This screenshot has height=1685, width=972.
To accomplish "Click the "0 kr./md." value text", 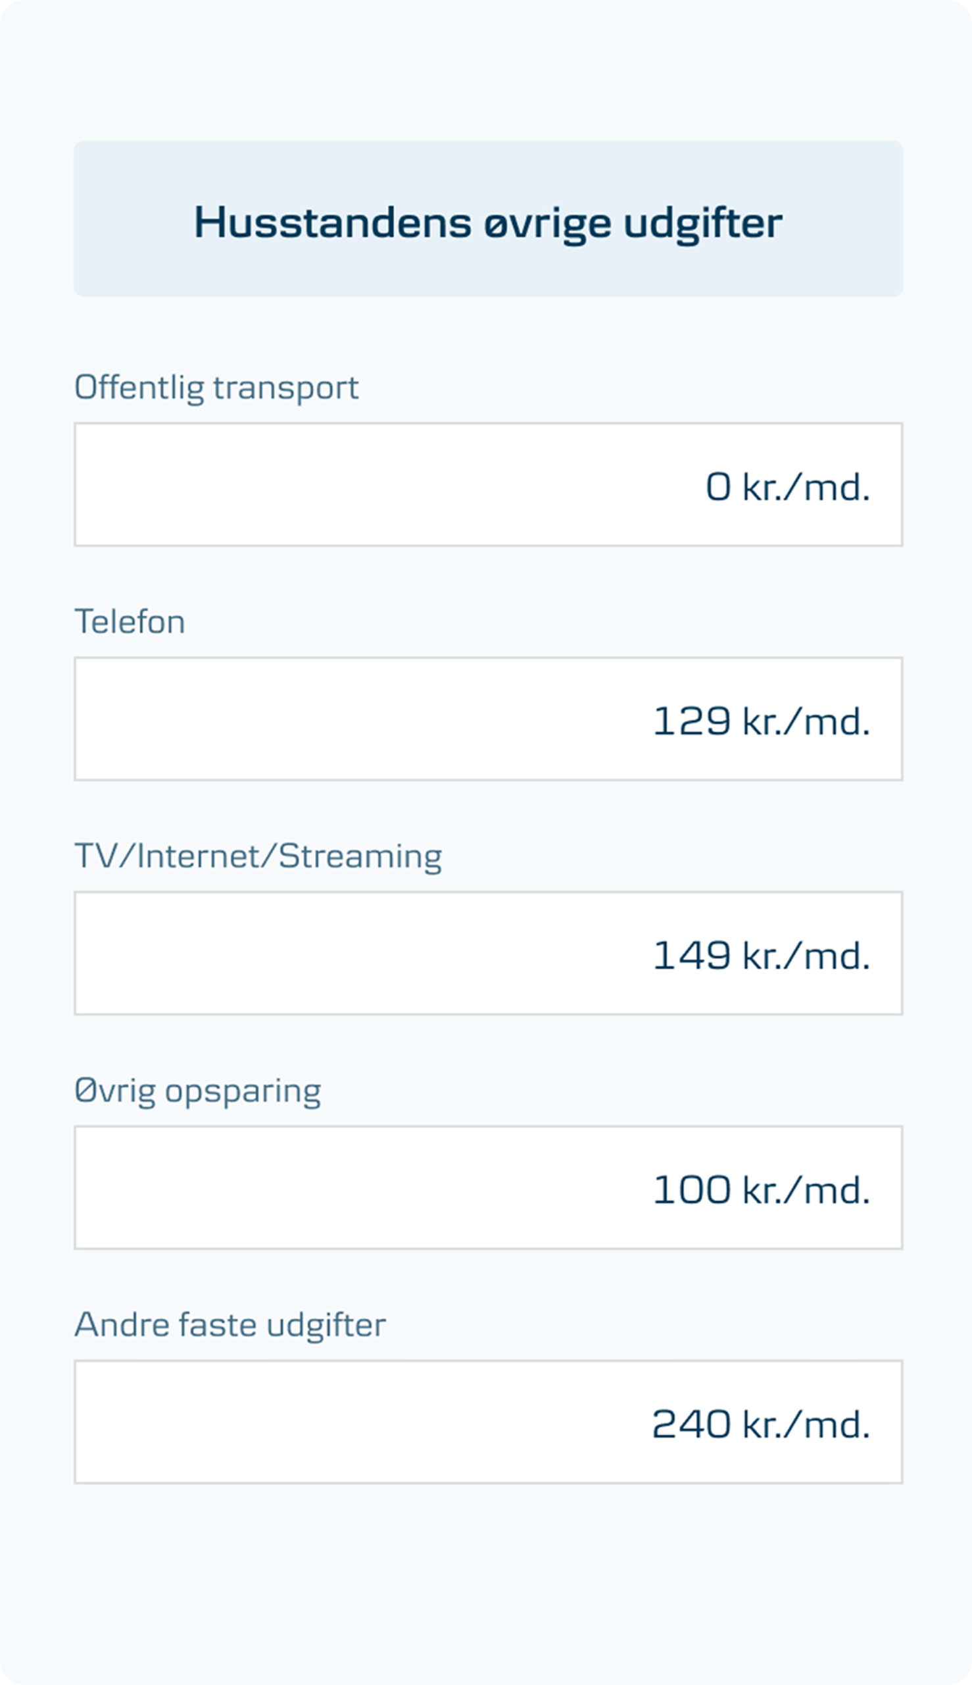I will (x=788, y=487).
